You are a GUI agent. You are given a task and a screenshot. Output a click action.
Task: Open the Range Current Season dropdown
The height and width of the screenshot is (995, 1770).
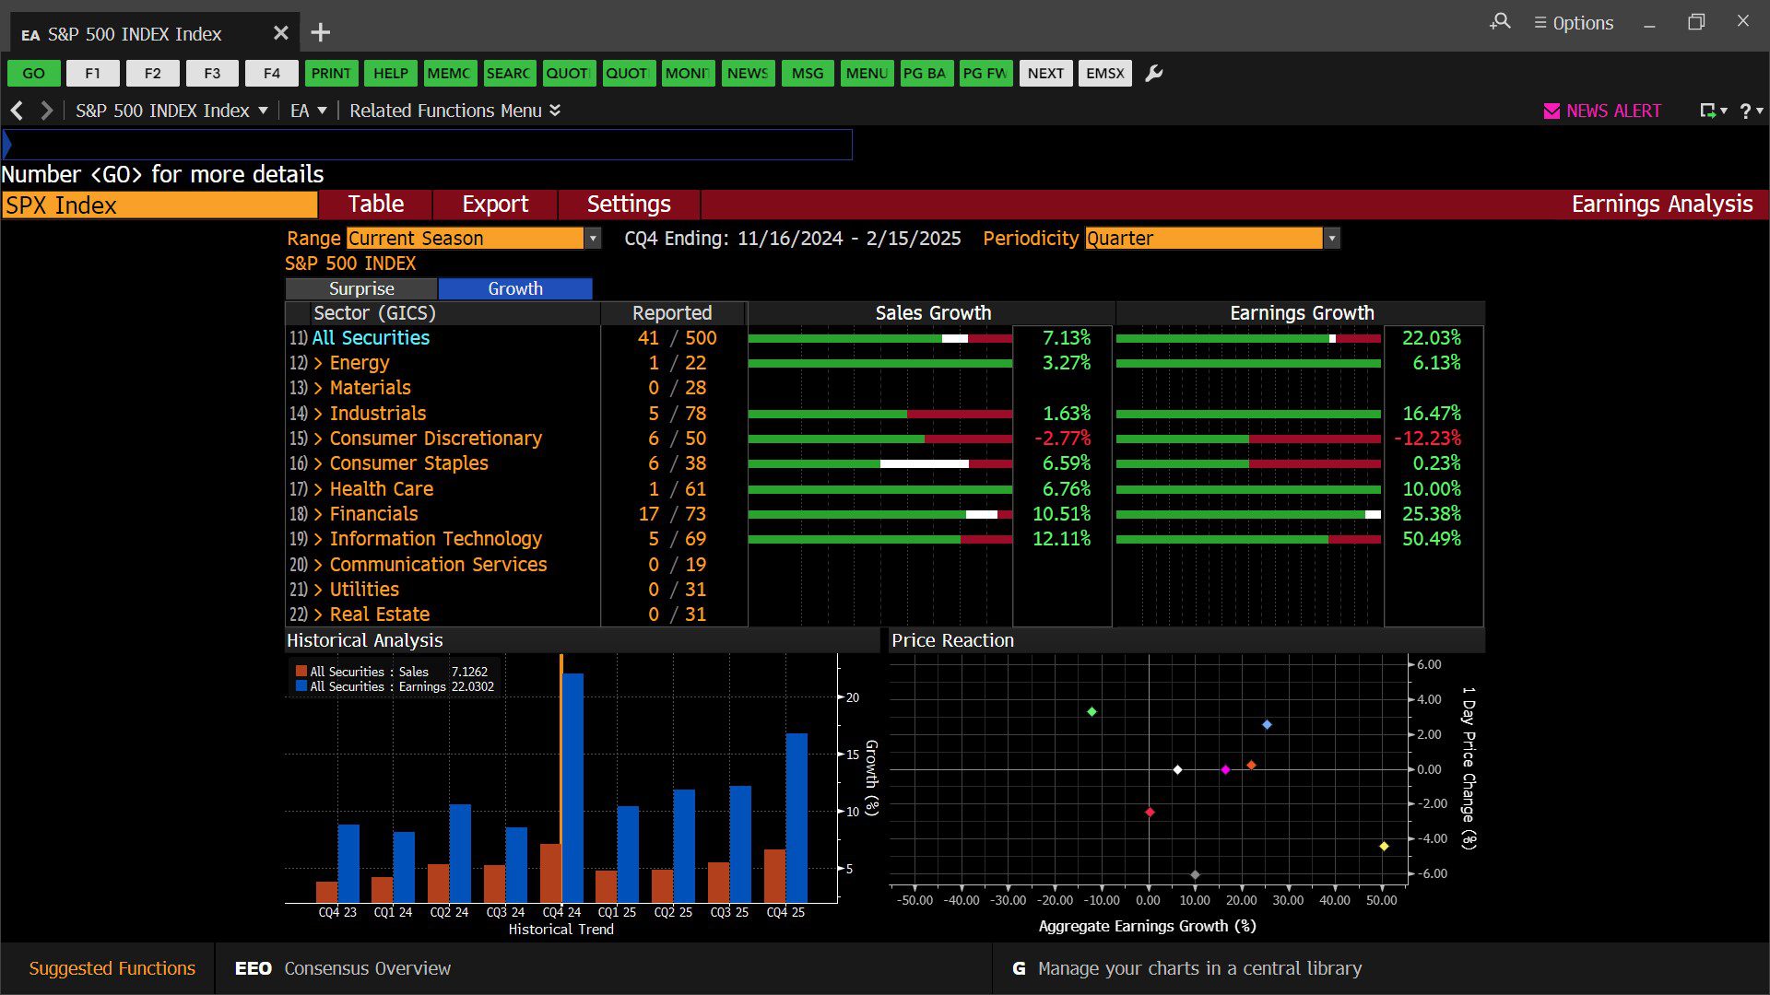pos(593,239)
